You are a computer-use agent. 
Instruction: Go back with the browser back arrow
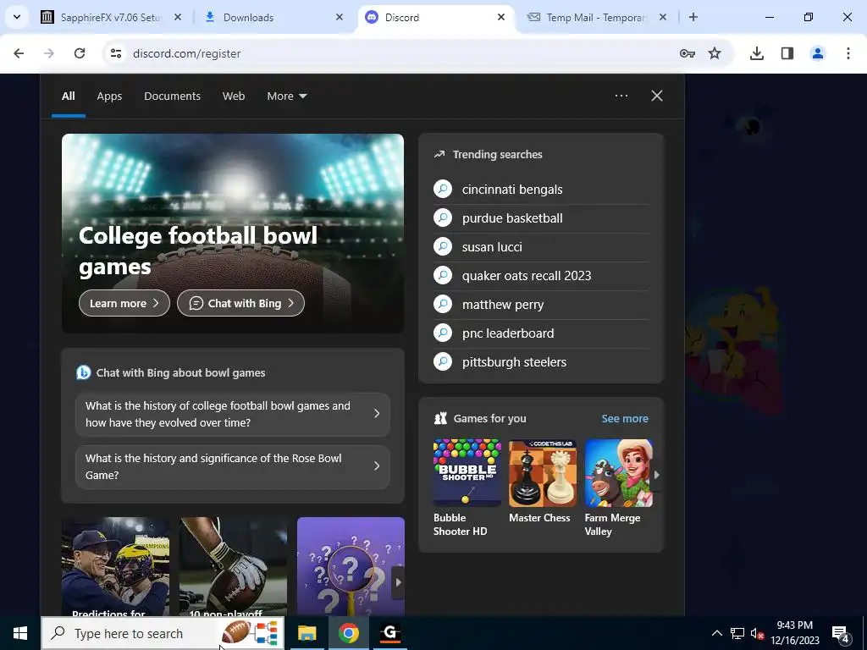19,53
